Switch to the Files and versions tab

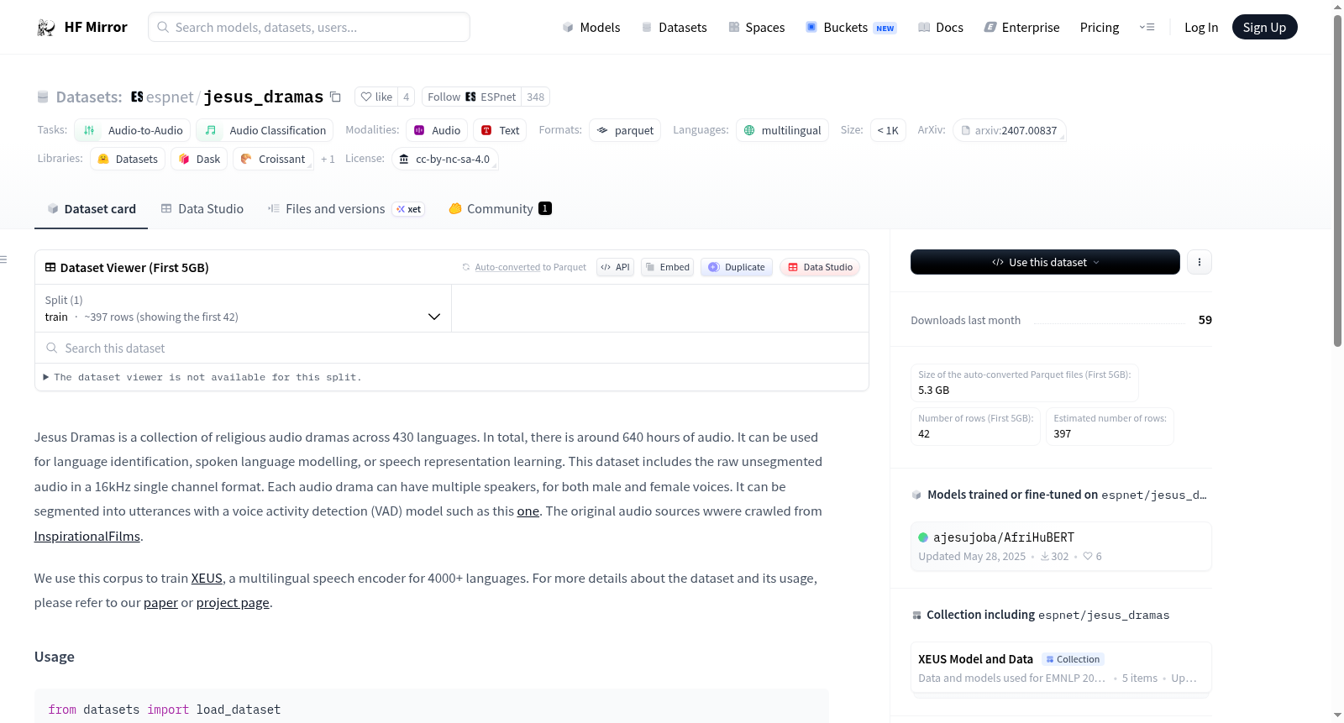point(345,209)
